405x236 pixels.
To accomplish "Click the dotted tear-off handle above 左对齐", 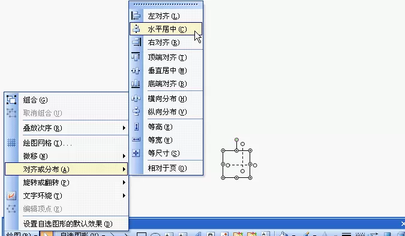I will 166,4.
